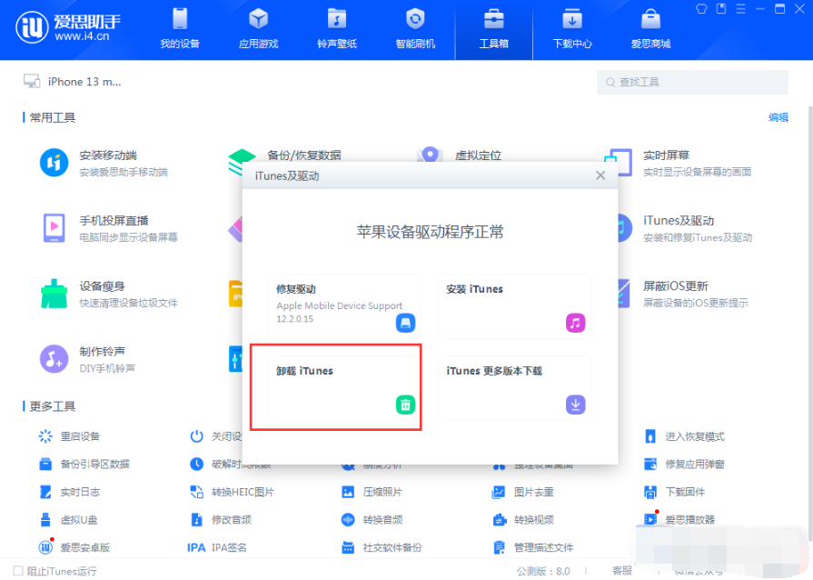Viewport: 813px width, 580px height.
Task: Select the 我的设备 navigation icon
Action: point(179,20)
